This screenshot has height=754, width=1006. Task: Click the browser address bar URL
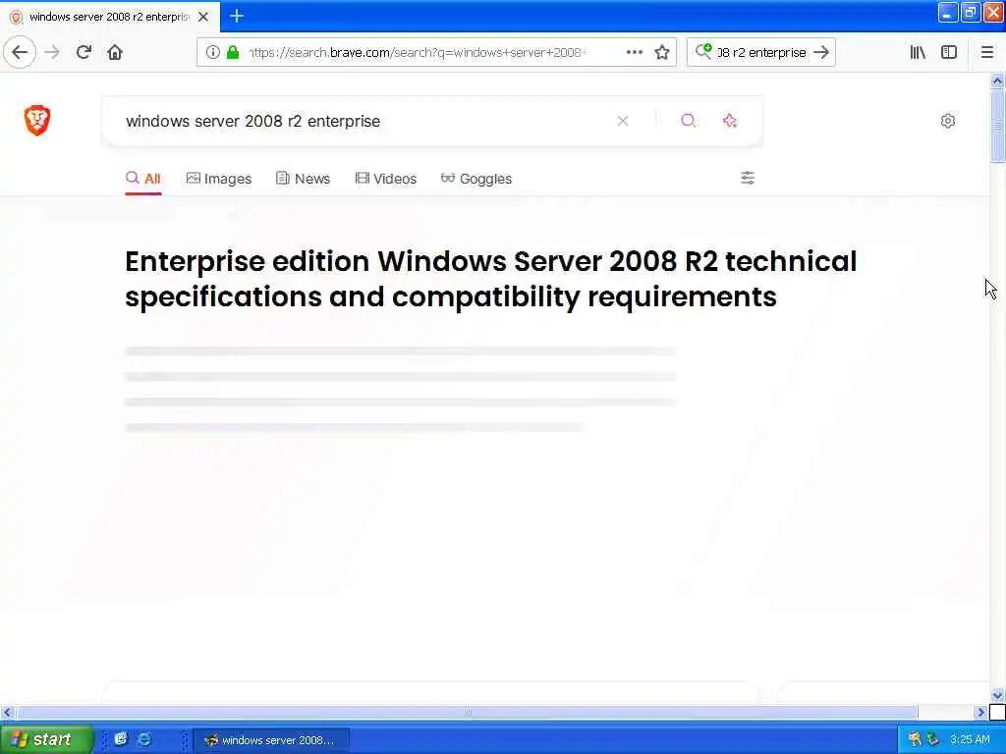point(417,53)
